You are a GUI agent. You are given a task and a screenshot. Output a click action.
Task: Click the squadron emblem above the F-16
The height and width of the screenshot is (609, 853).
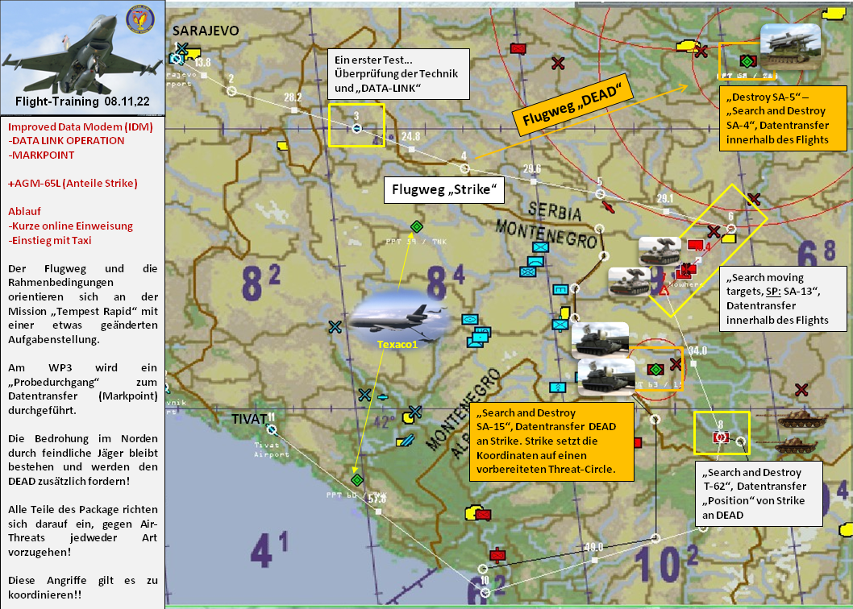pyautogui.click(x=139, y=20)
